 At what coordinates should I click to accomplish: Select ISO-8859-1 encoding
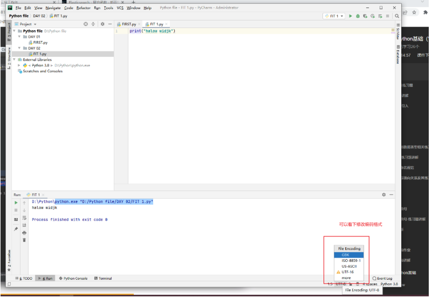click(349, 261)
